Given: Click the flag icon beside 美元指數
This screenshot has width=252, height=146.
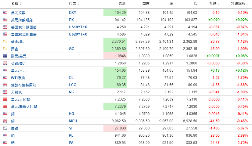Looking at the screenshot, I should point(5,13).
